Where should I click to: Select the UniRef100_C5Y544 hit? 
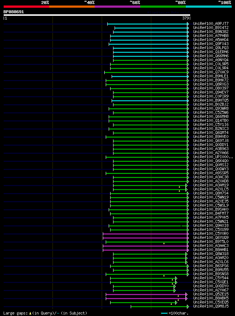point(211,278)
